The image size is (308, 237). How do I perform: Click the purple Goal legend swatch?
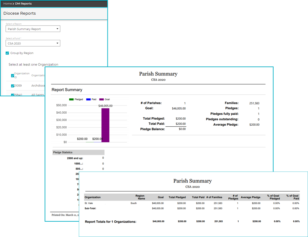click(x=101, y=99)
